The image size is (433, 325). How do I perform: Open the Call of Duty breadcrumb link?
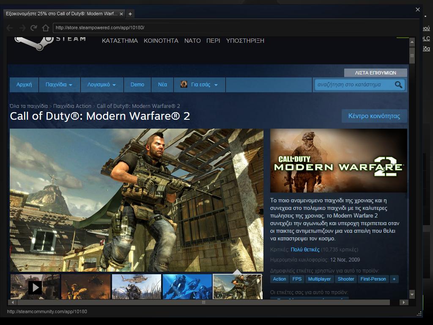pyautogui.click(x=138, y=106)
